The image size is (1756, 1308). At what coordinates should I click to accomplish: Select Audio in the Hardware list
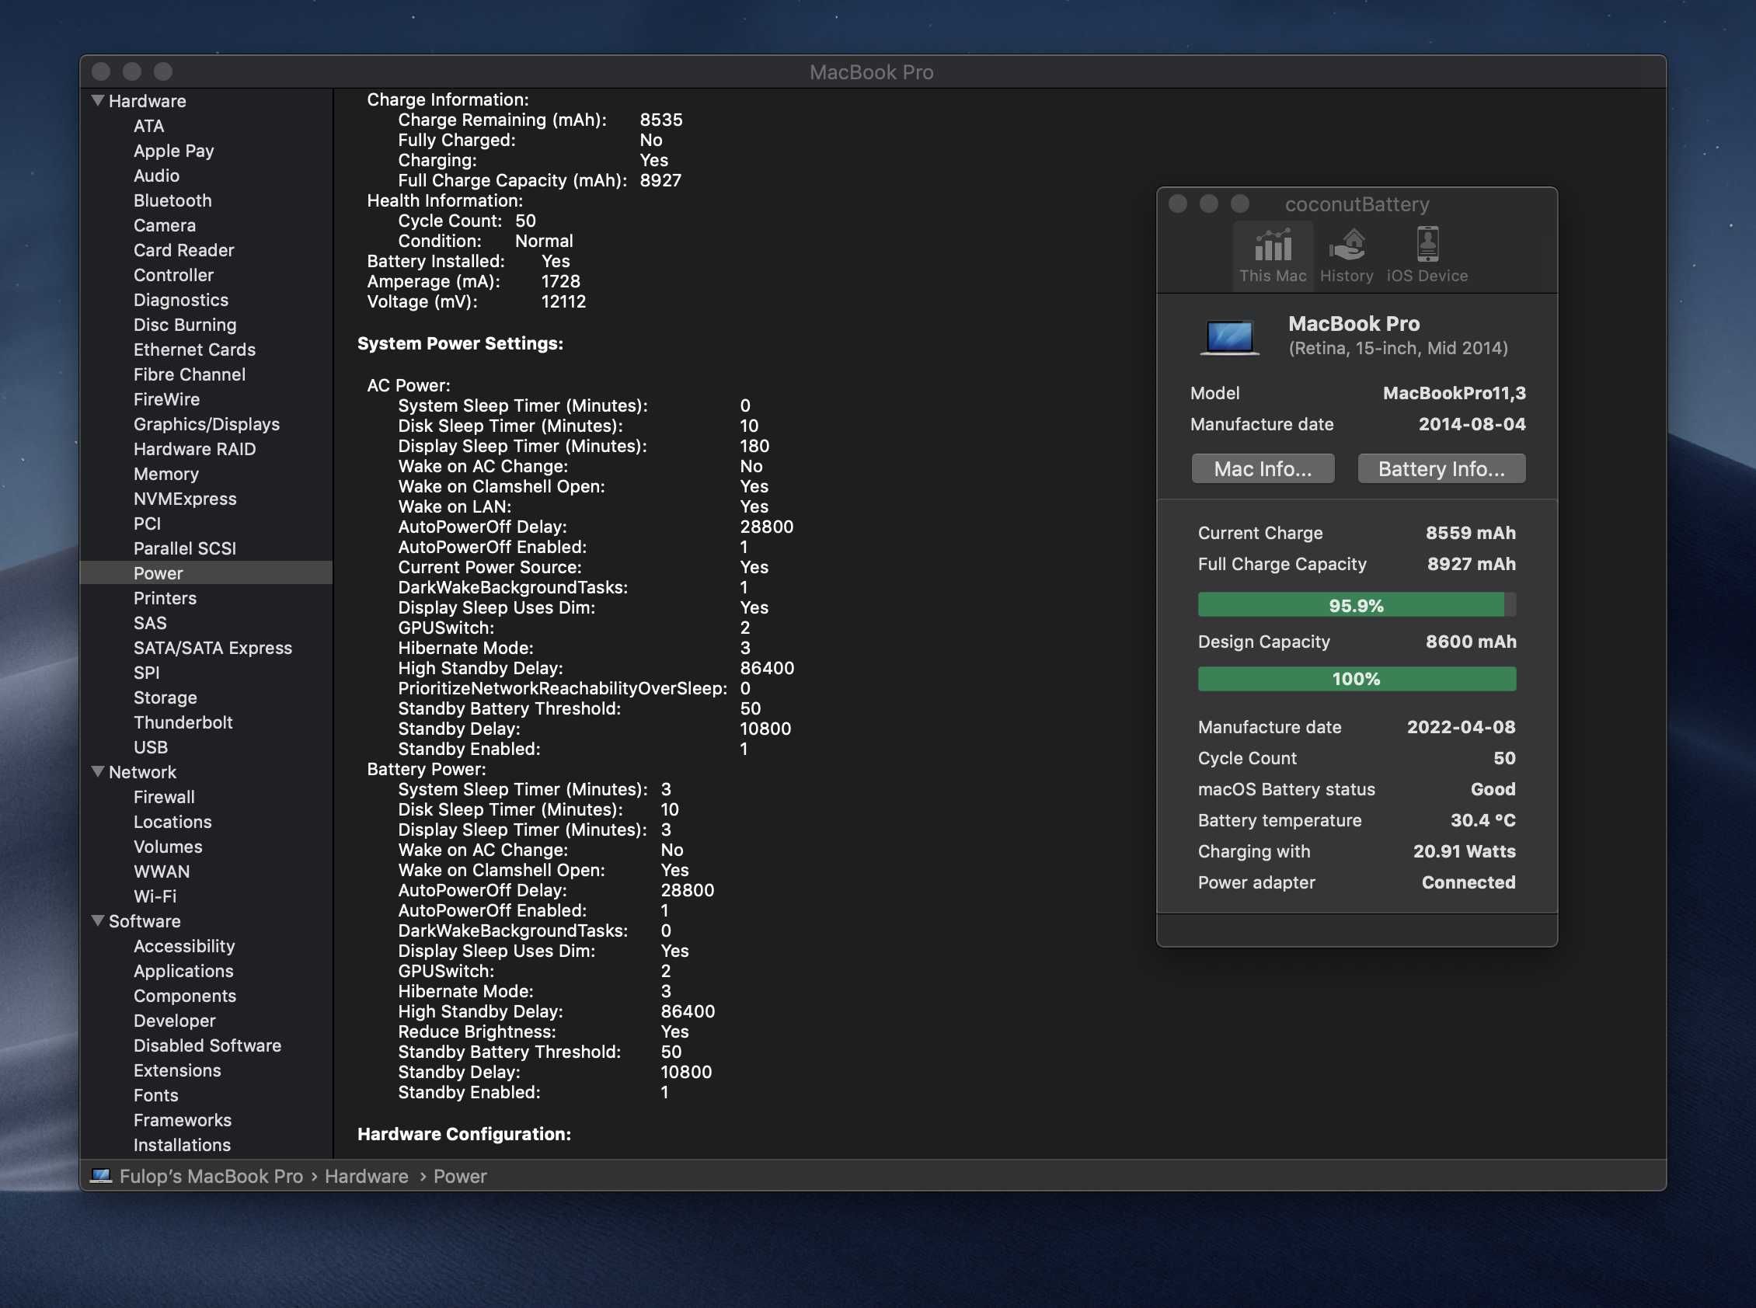pos(156,176)
